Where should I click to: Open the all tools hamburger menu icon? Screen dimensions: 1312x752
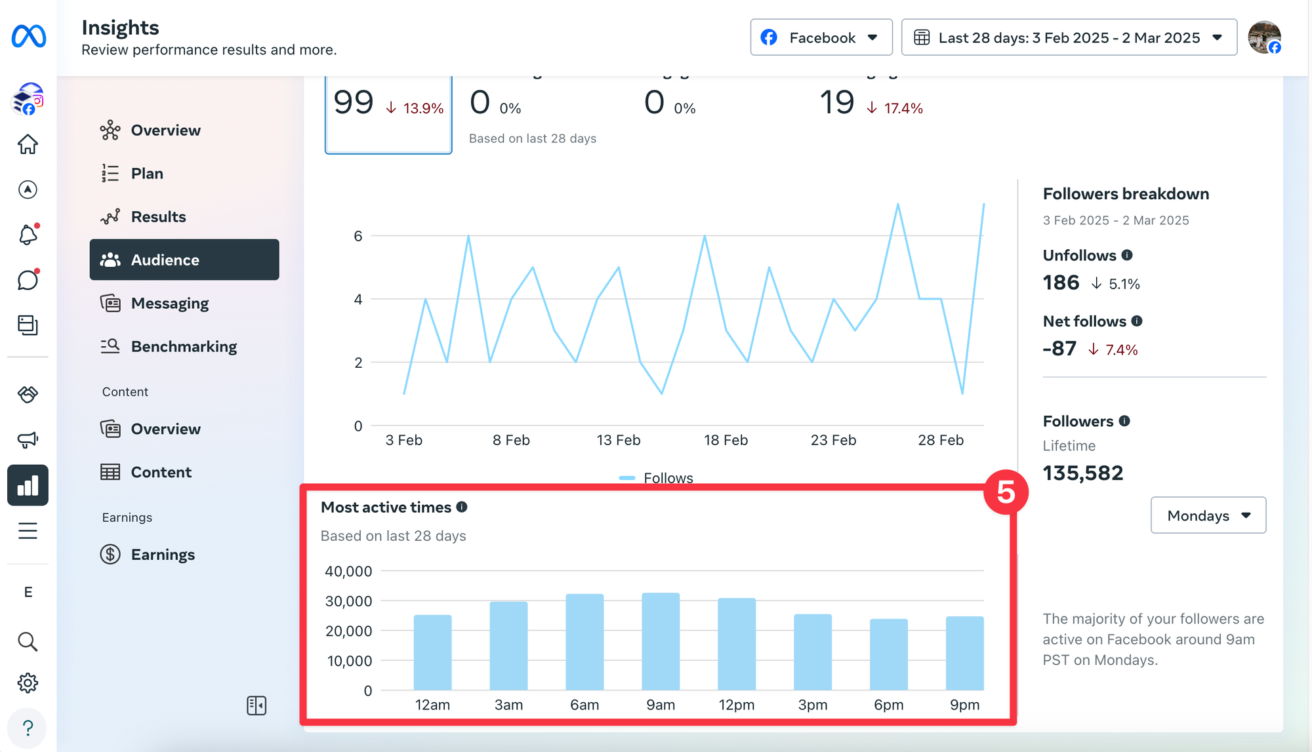tap(28, 530)
